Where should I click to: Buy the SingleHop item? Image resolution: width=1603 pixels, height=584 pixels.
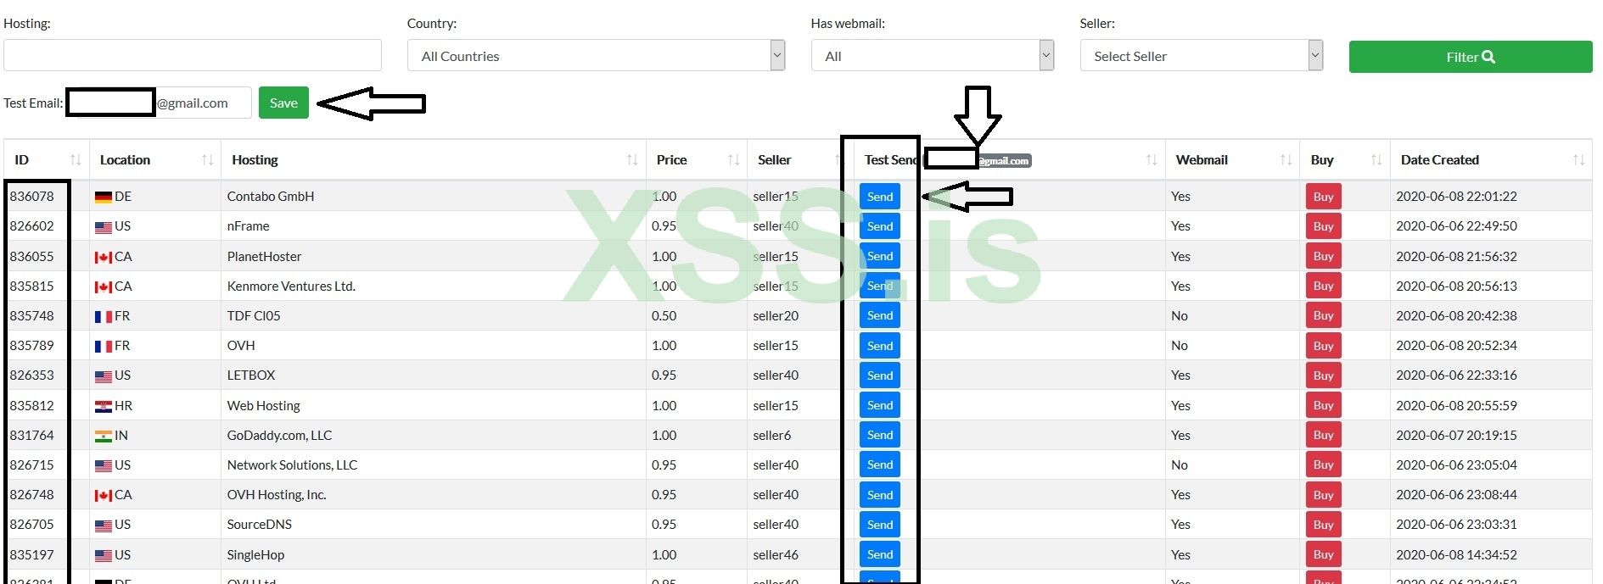[x=1324, y=554]
